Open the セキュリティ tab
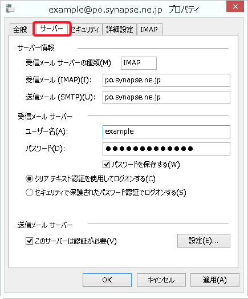The image size is (248, 299). 85,30
